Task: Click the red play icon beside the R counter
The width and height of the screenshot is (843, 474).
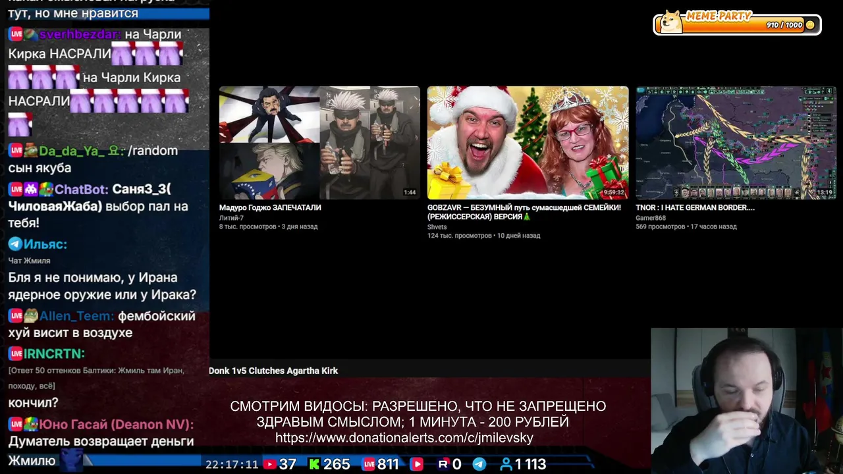Action: 416,464
